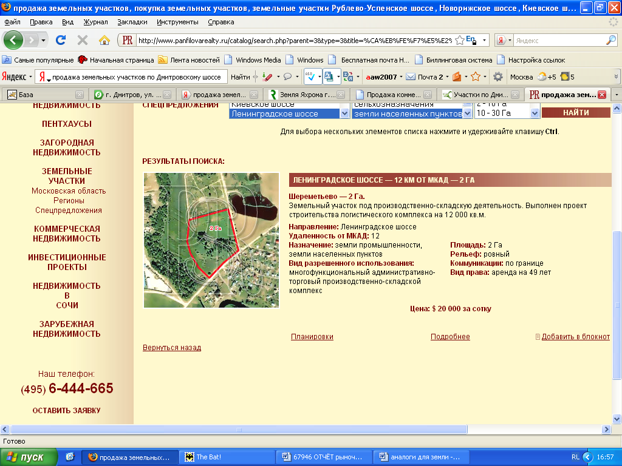Image resolution: width=622 pixels, height=466 pixels.
Task: Click the URL address field
Action: tap(295, 40)
